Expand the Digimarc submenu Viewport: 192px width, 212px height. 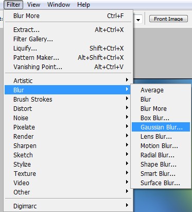click(67, 206)
